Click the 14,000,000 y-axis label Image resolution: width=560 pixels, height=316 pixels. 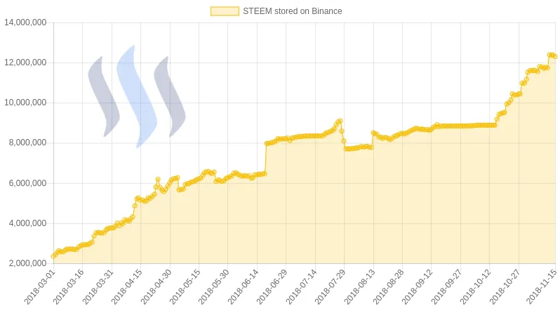[26, 22]
